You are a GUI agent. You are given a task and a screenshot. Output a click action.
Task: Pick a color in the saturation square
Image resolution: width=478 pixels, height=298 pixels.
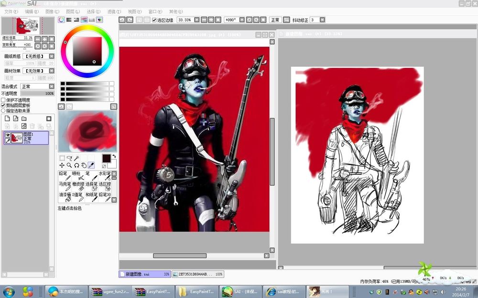(87, 51)
